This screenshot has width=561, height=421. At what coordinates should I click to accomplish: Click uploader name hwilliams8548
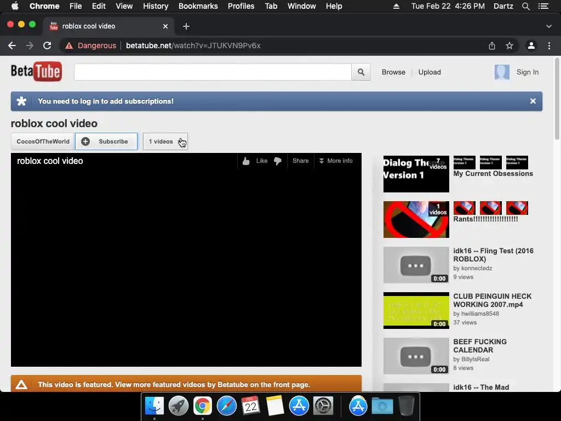point(480,314)
